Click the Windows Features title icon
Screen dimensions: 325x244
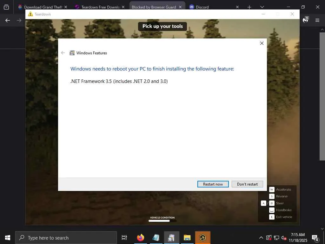[x=72, y=53]
